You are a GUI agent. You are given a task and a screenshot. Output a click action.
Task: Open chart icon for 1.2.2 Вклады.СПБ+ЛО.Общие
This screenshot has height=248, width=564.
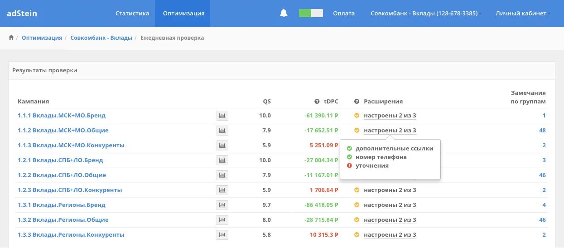[222, 175]
